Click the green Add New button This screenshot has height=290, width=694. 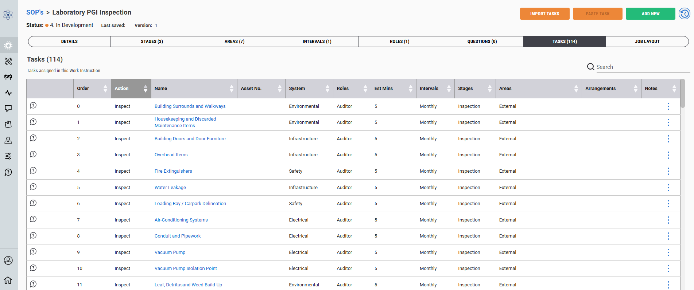pos(650,14)
